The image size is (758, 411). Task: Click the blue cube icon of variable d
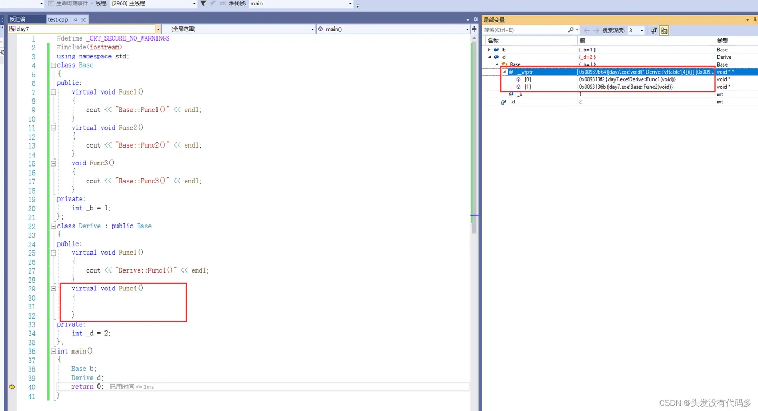[496, 57]
